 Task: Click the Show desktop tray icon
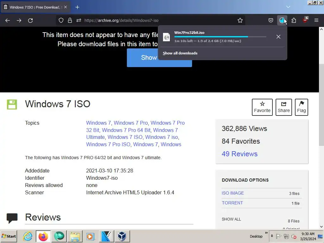321,236
